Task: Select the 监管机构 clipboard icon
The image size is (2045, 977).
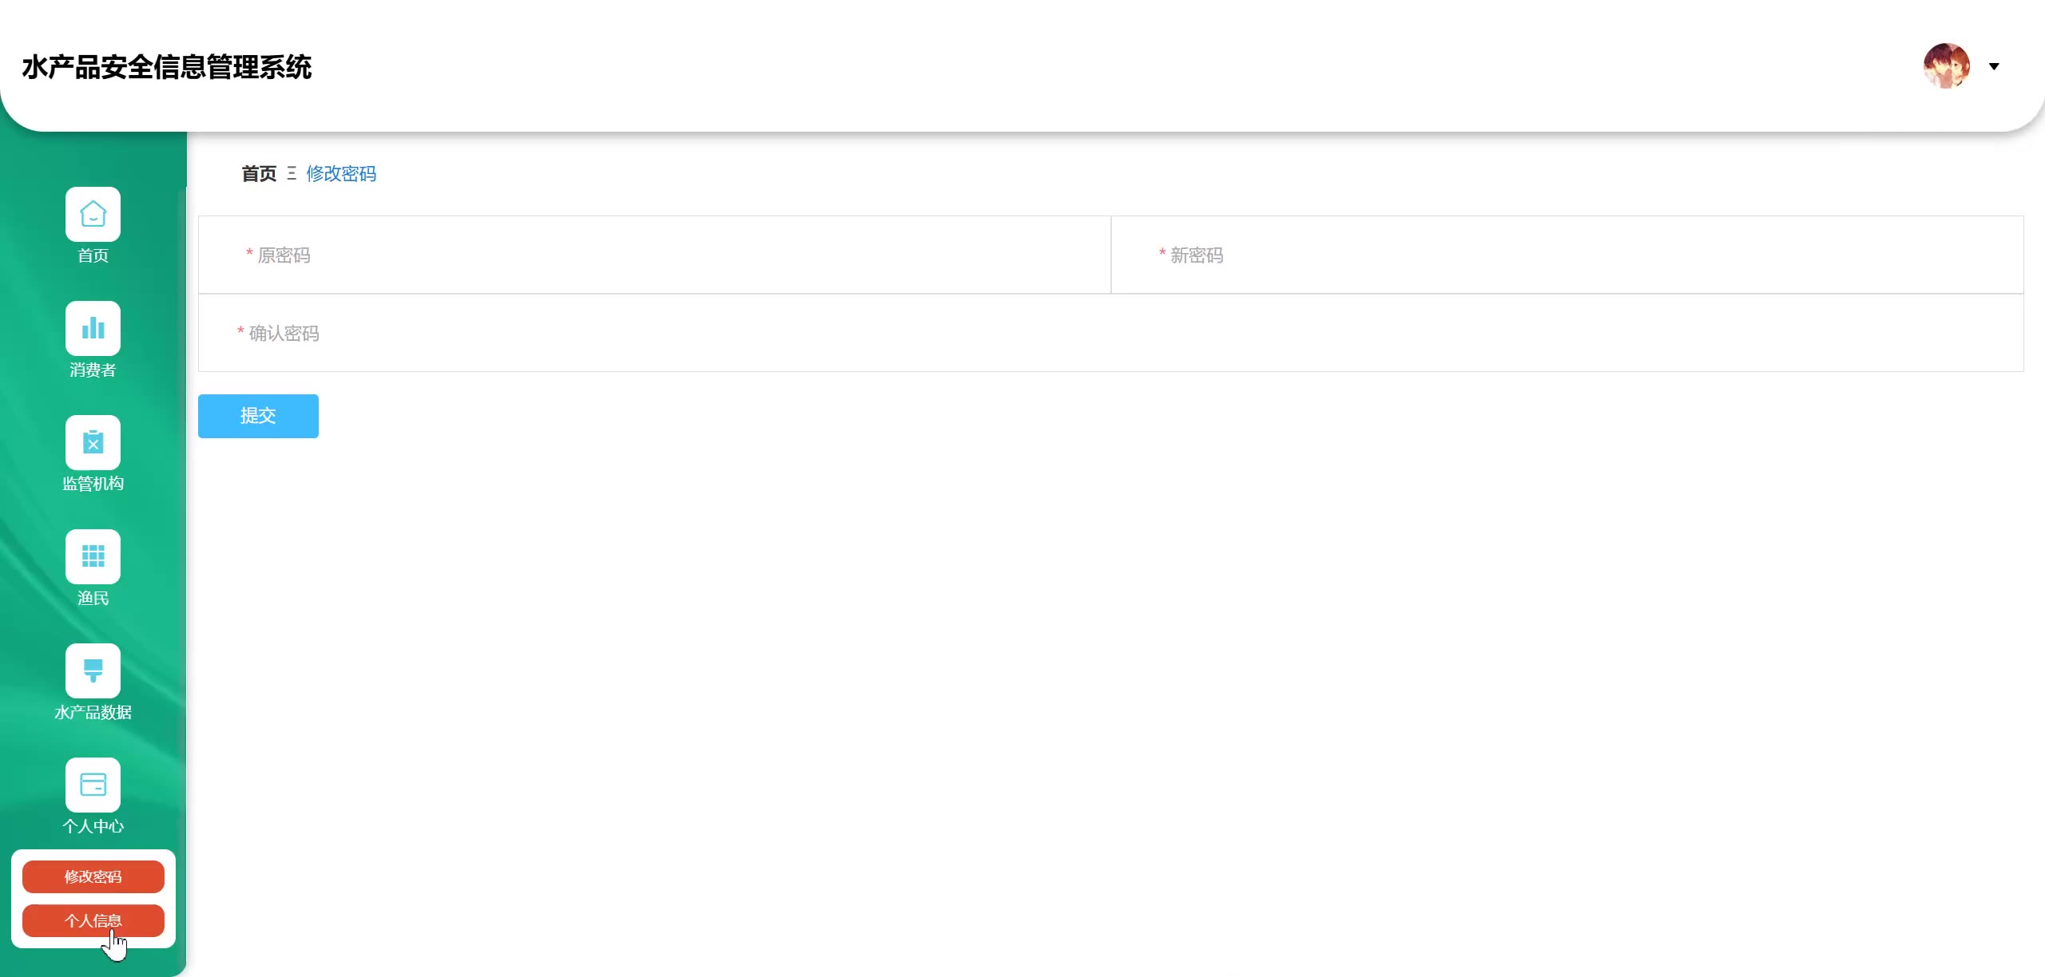Action: 93,442
